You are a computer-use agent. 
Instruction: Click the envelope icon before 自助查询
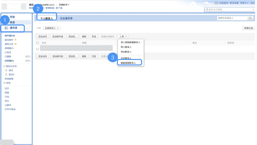click(216, 3)
